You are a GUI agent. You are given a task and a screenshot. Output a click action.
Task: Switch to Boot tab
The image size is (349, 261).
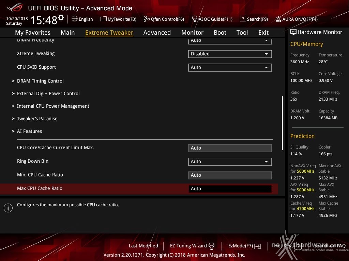coord(220,33)
